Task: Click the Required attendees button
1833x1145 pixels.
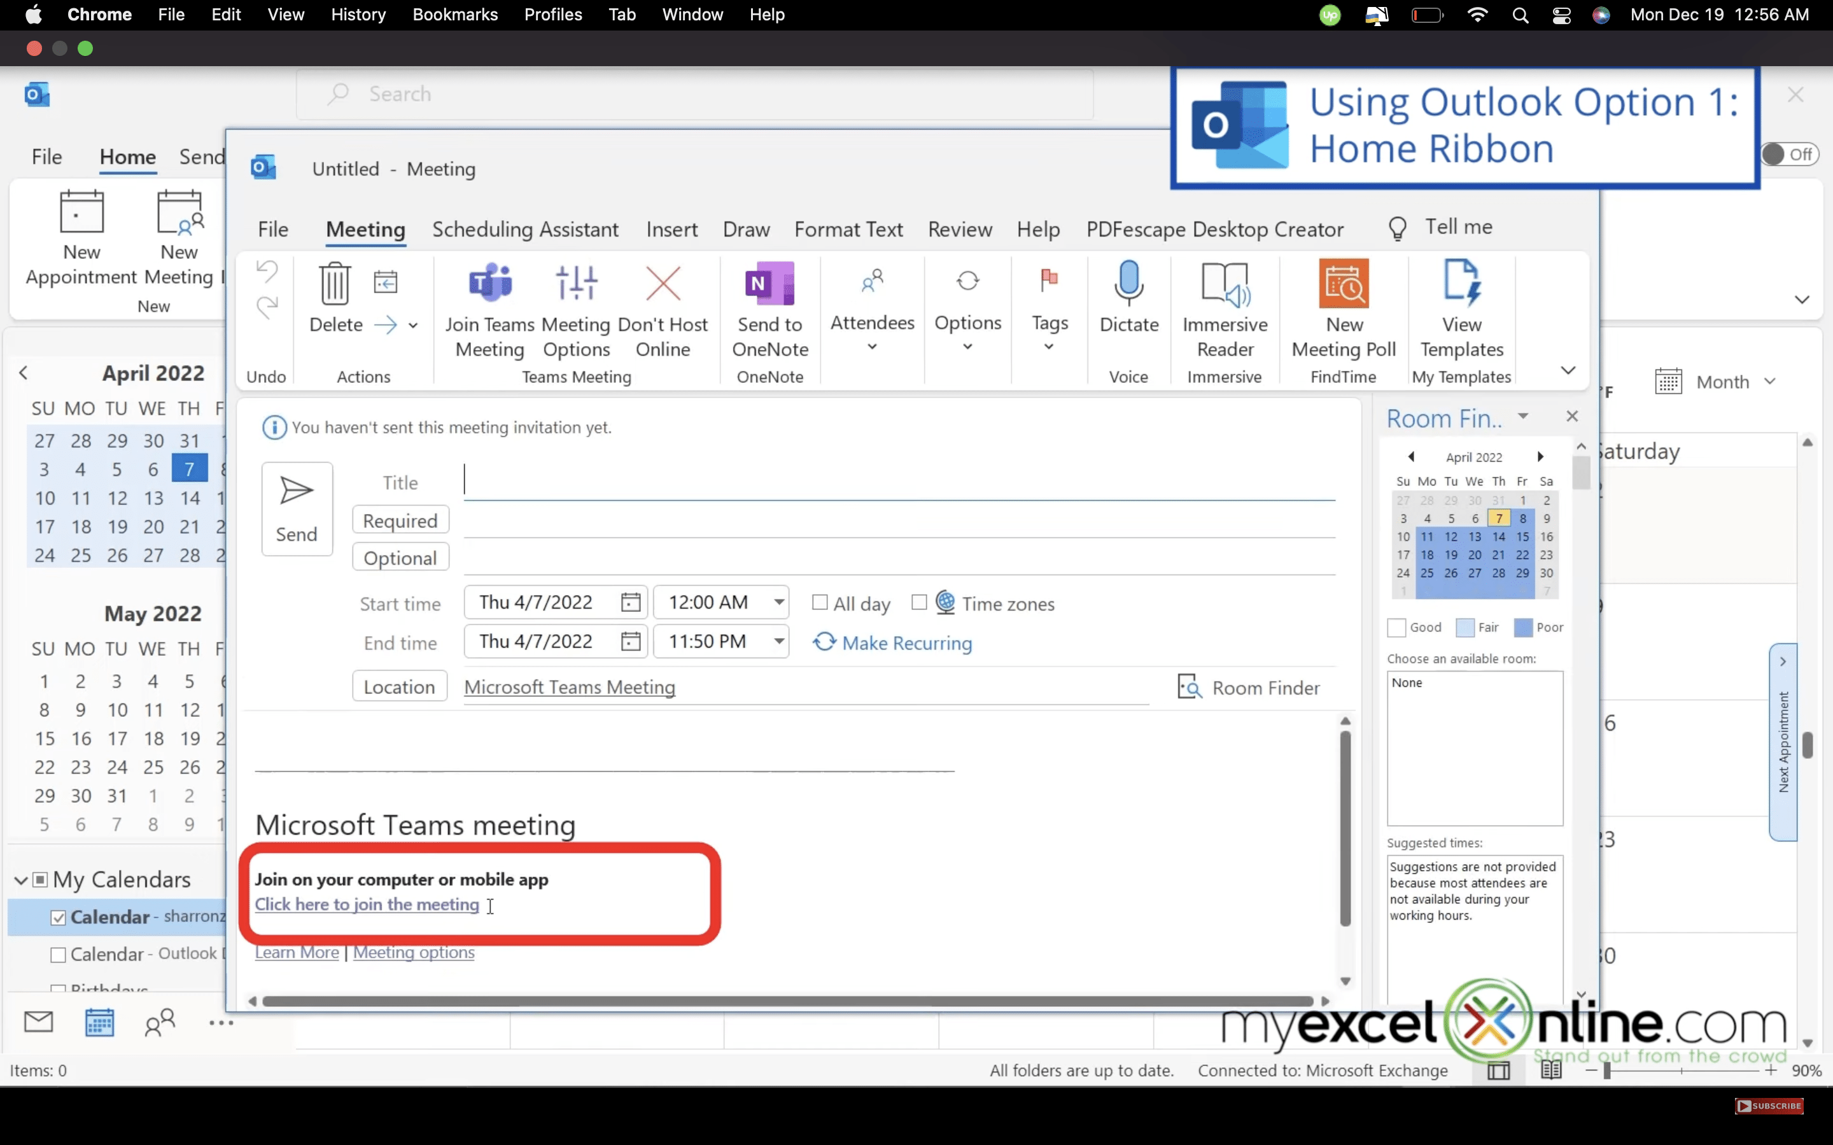Action: [400, 520]
